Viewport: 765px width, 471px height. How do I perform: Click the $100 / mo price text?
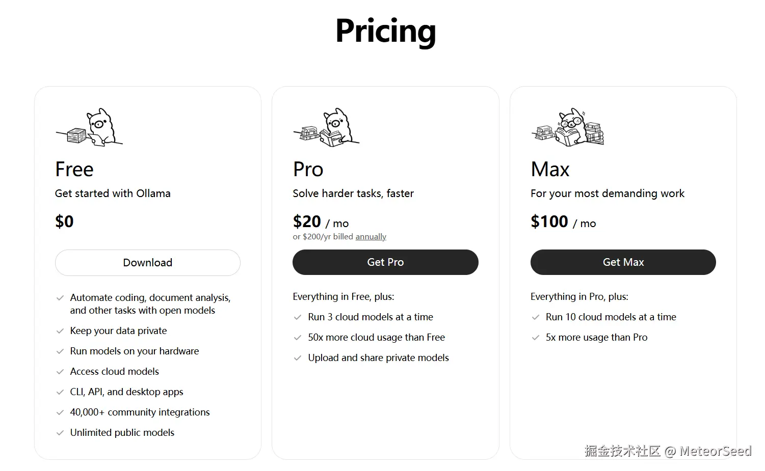563,222
